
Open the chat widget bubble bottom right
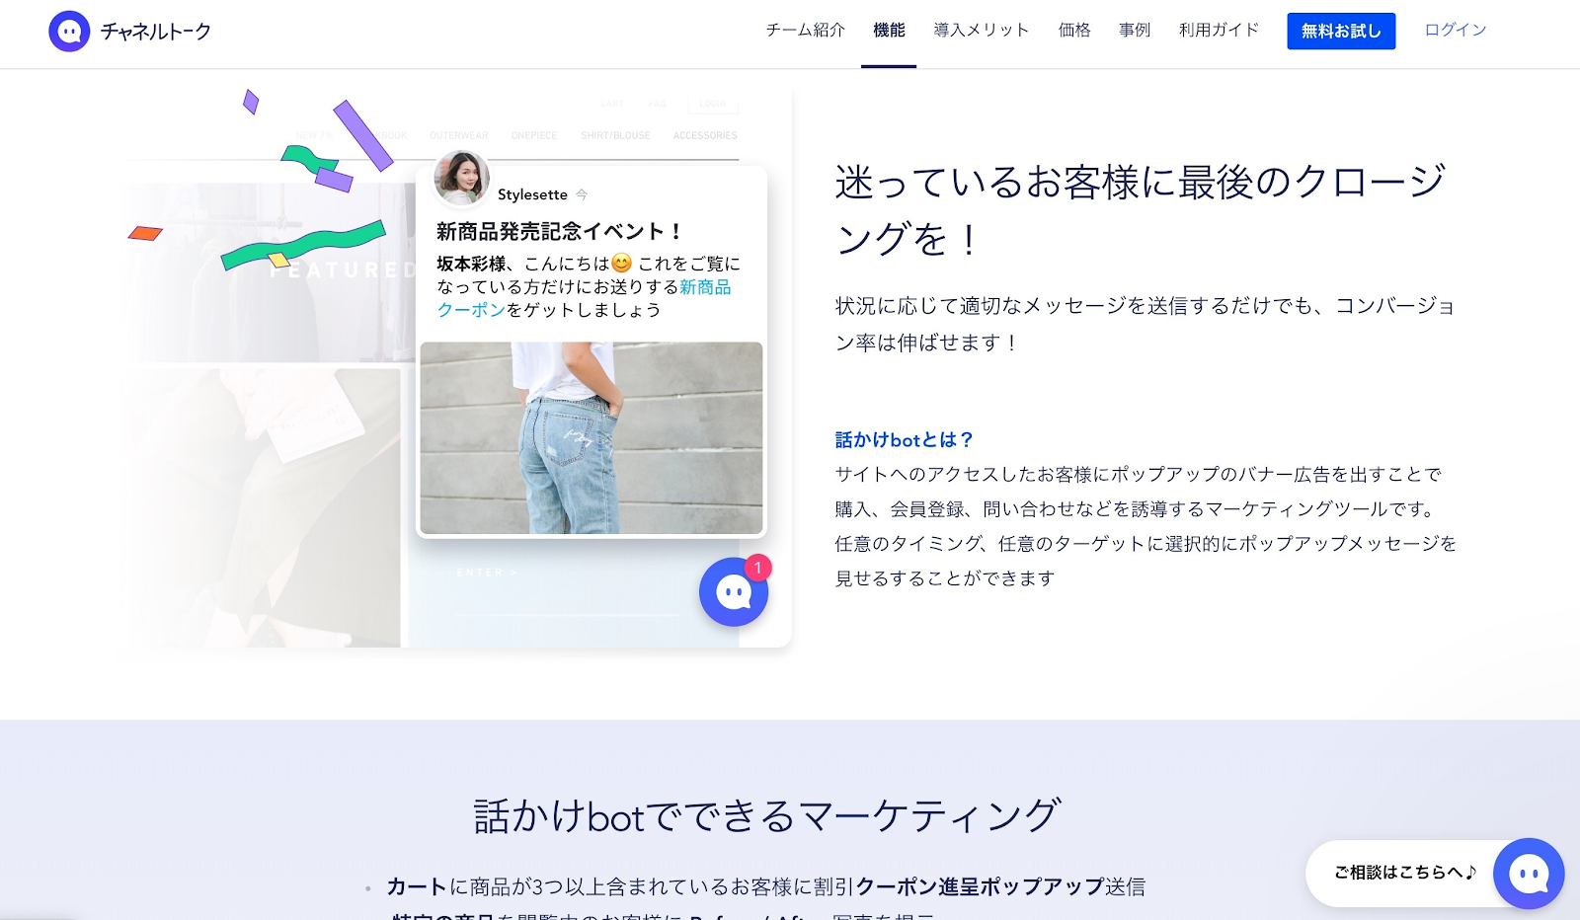tap(1529, 874)
